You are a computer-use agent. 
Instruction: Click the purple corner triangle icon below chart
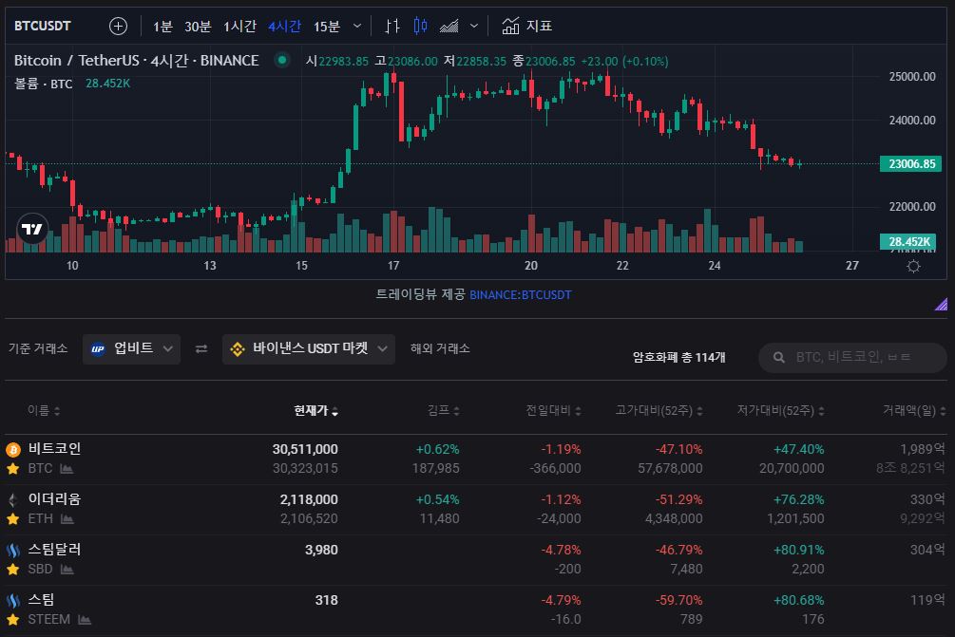[x=941, y=304]
